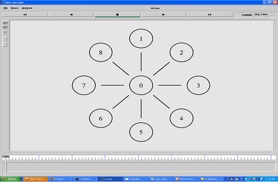The height and width of the screenshot is (182, 278).
Task: Stop the animation playback
Action: (117, 14)
